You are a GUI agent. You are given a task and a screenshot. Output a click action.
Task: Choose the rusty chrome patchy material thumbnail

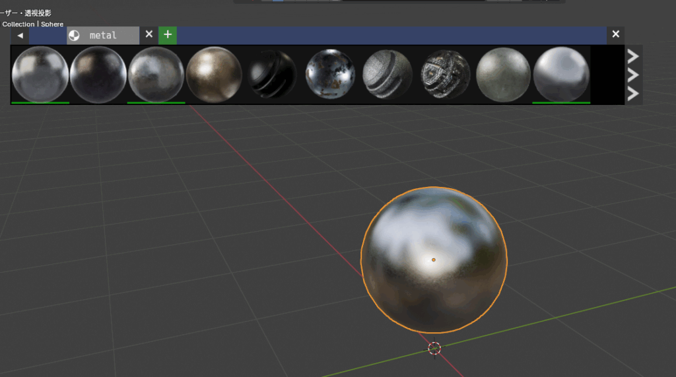[x=330, y=74]
